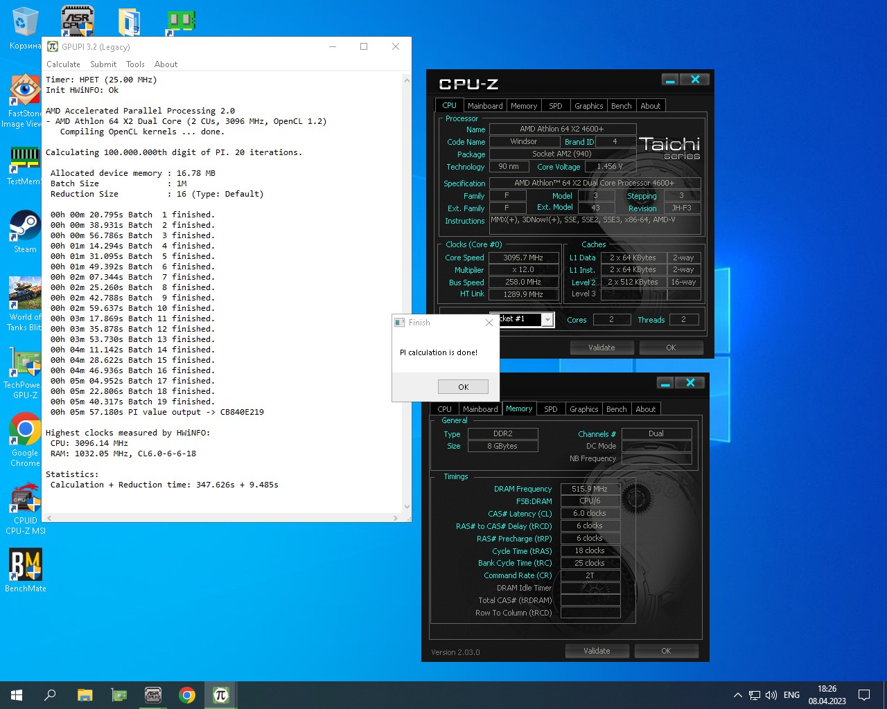Open network status tray icon

[x=755, y=695]
